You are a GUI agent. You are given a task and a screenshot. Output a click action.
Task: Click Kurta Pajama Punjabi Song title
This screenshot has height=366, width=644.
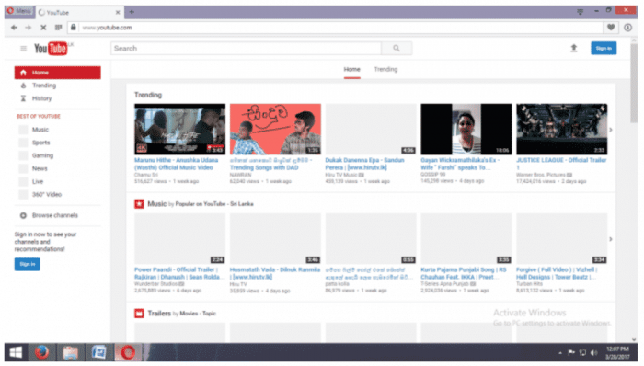pos(464,273)
